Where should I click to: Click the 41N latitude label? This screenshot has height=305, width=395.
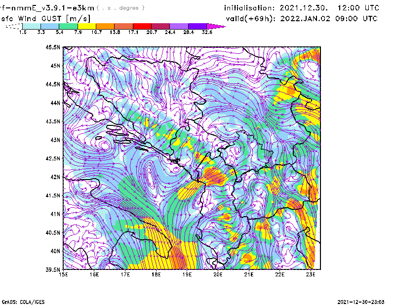[55, 214]
